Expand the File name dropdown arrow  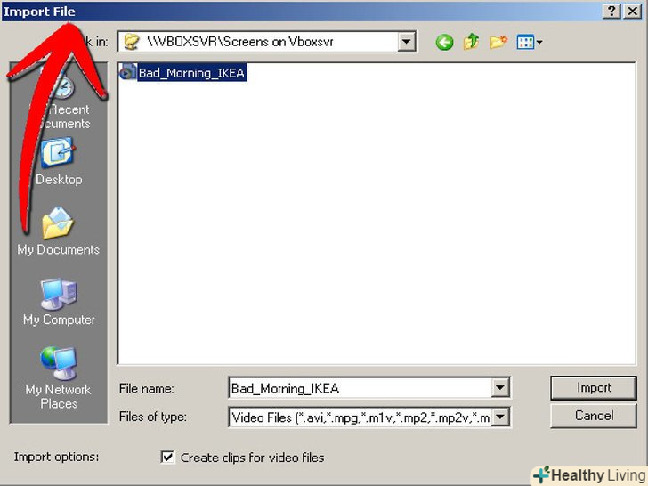coord(500,388)
